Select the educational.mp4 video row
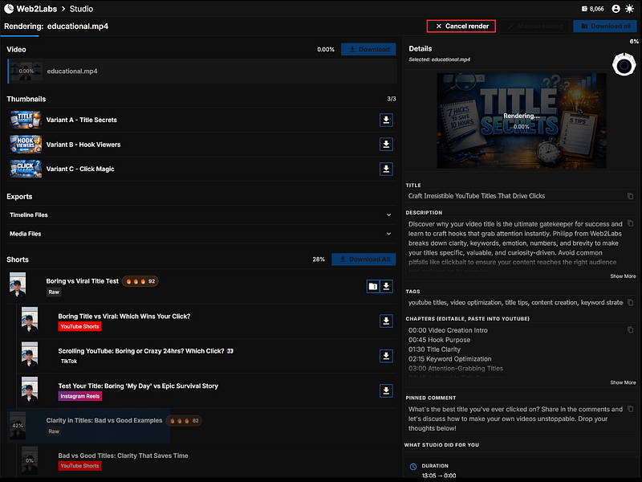642x482 pixels. pos(202,71)
